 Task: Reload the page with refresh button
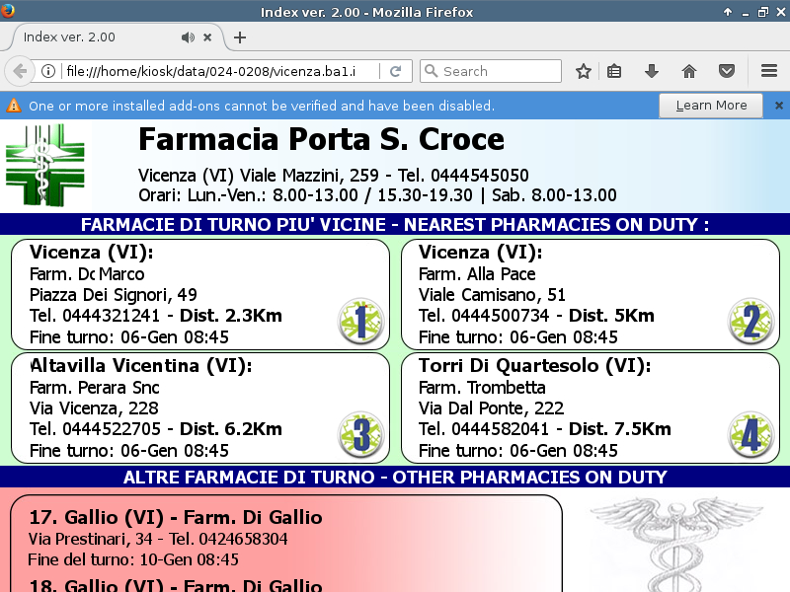pos(395,71)
